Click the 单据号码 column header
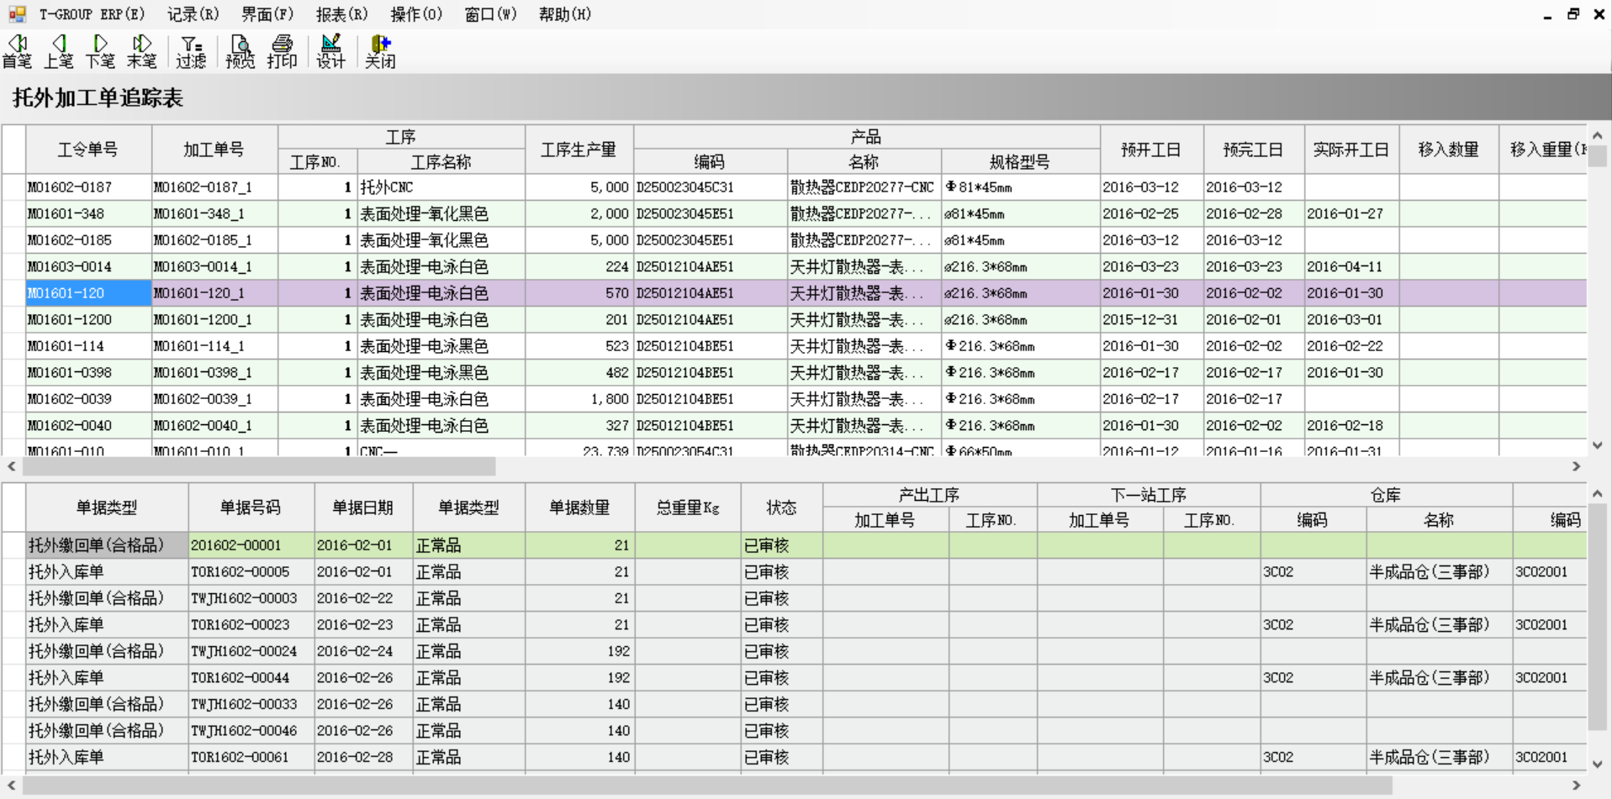 pos(251,507)
